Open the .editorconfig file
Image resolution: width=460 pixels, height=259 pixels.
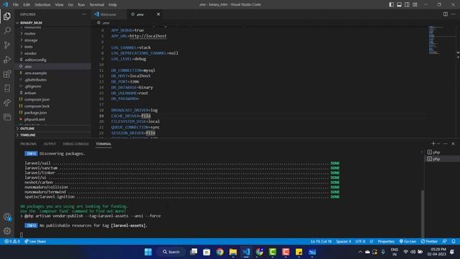coord(35,60)
